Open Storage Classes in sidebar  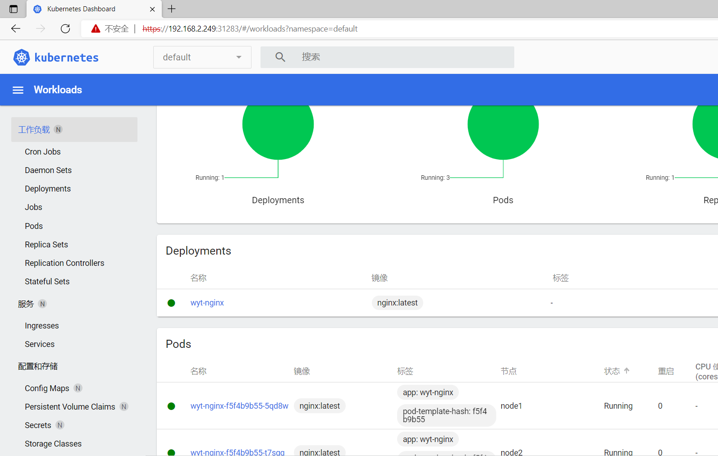coord(53,444)
